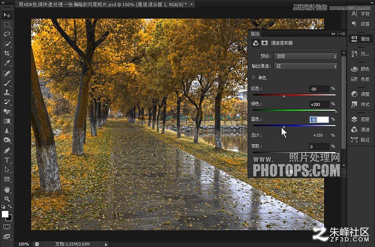Select the Lasso tool
The width and height of the screenshot is (375, 247).
[x=7, y=34]
